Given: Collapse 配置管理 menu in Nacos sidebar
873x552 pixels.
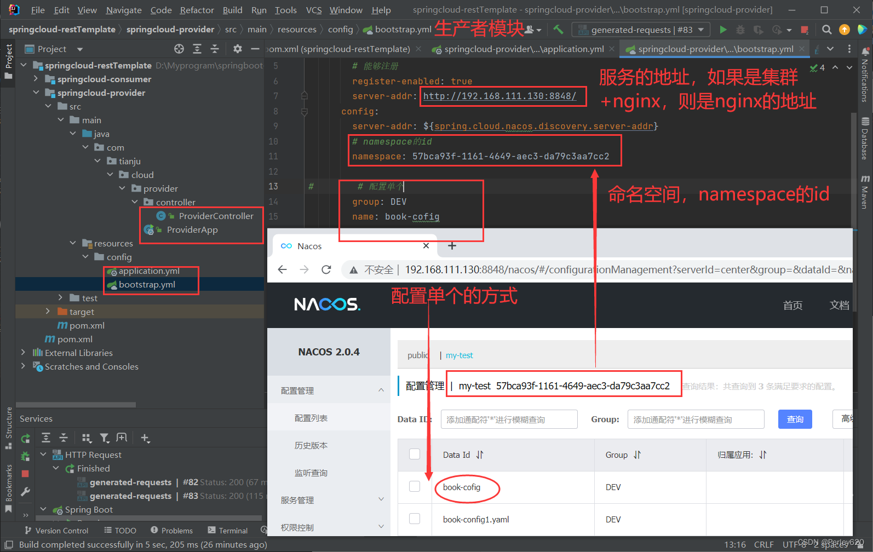Looking at the screenshot, I should [x=381, y=390].
